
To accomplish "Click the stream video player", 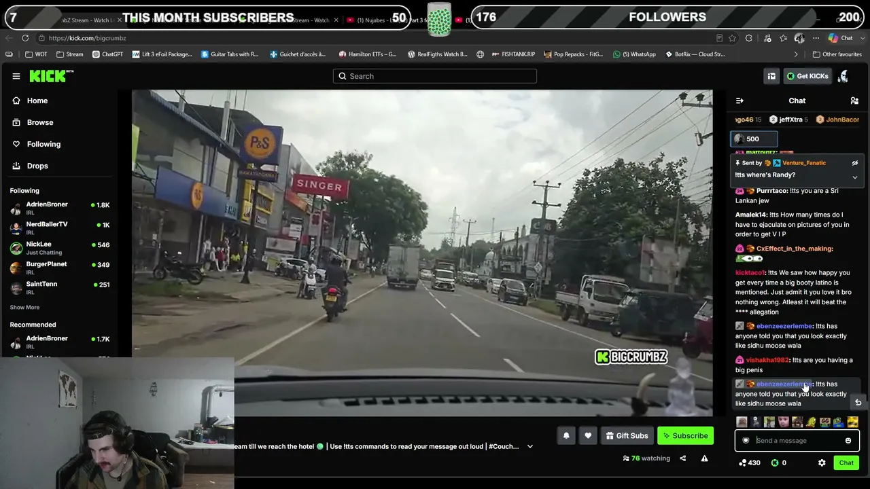I will [422, 253].
